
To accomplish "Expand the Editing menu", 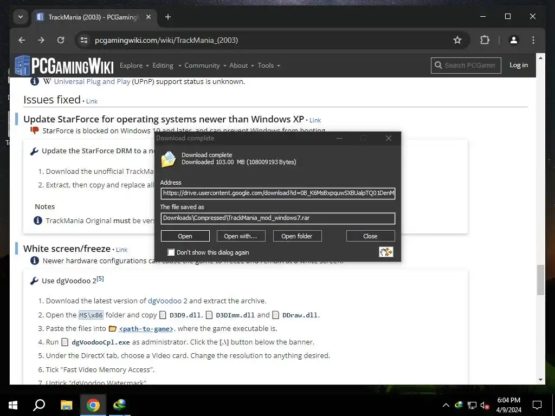I will [167, 66].
